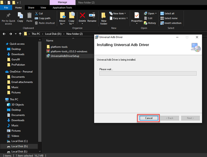Open the Share ribbon tab

click(31, 7)
